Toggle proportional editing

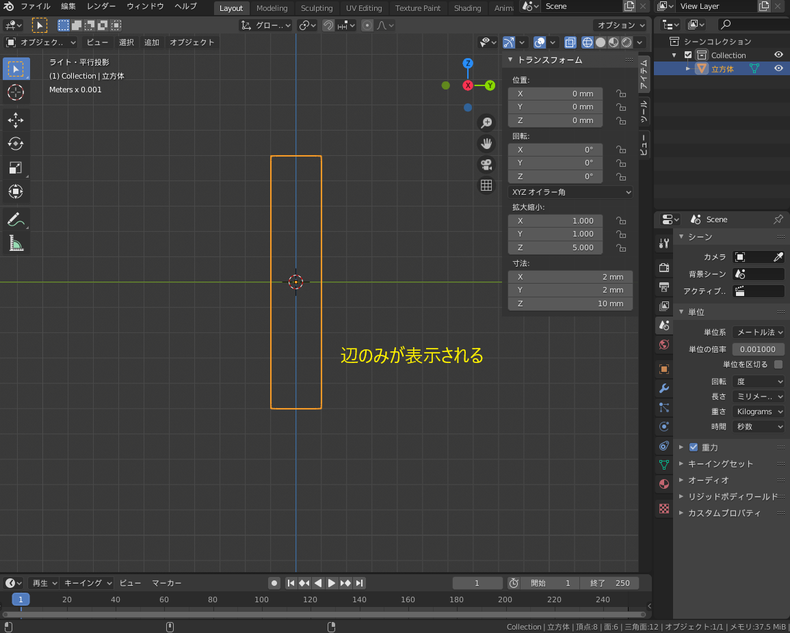point(367,25)
